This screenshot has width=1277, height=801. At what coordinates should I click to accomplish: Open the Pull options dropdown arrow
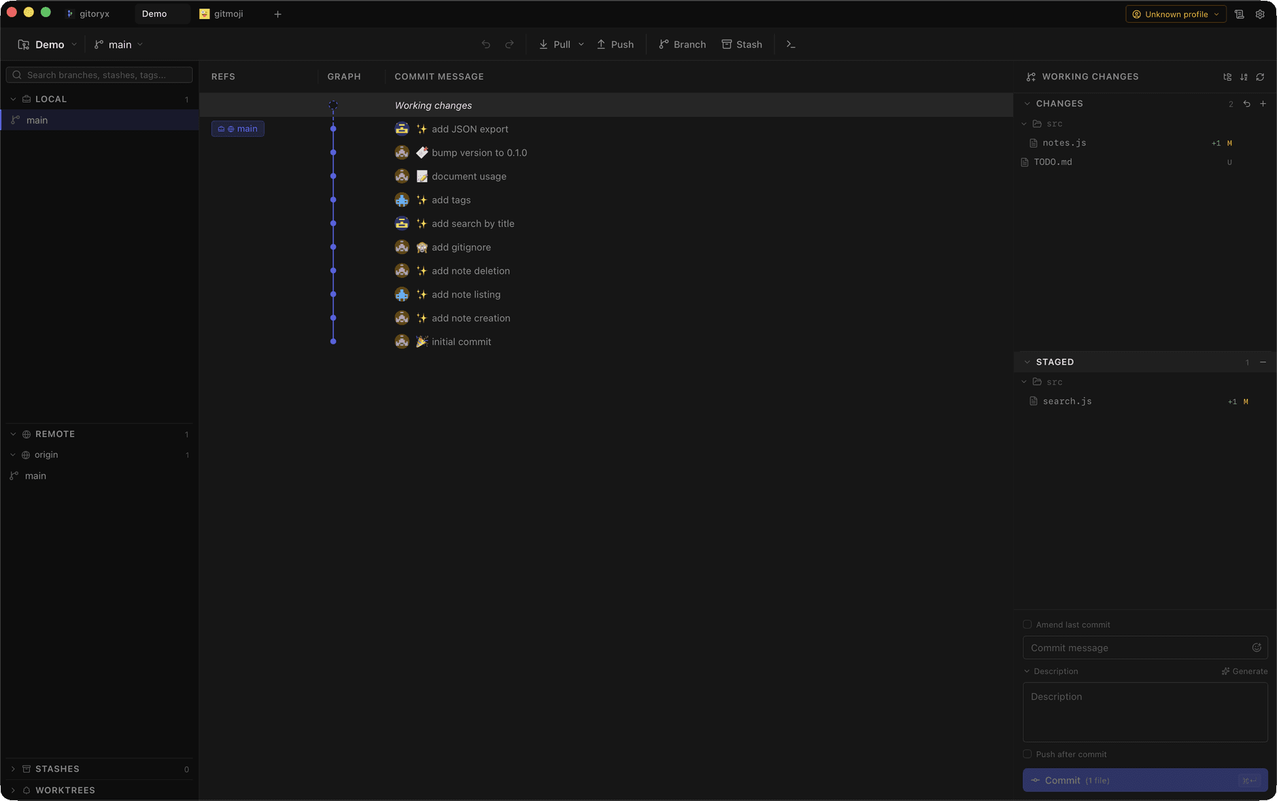(581, 44)
